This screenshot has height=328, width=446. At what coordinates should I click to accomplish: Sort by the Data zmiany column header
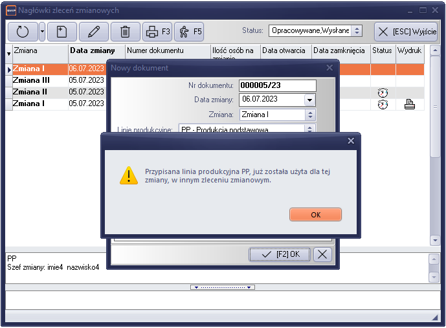(x=93, y=50)
